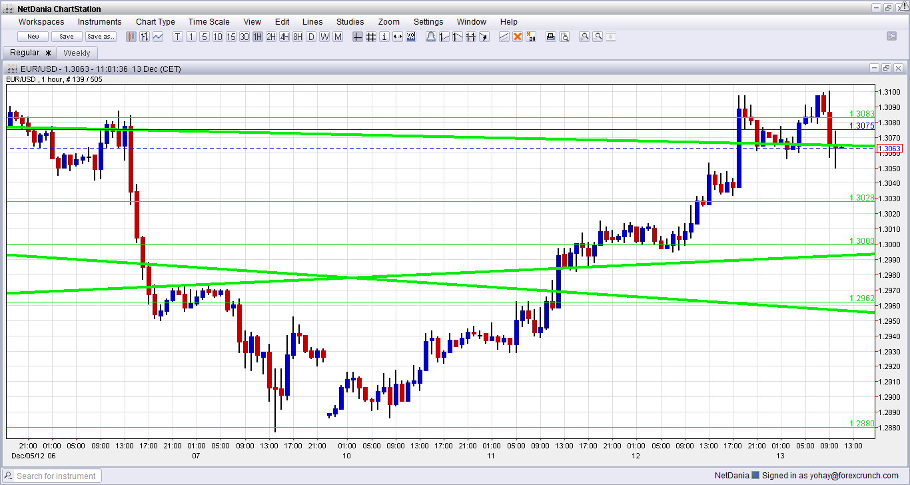Click the print chart icon

coord(551,37)
